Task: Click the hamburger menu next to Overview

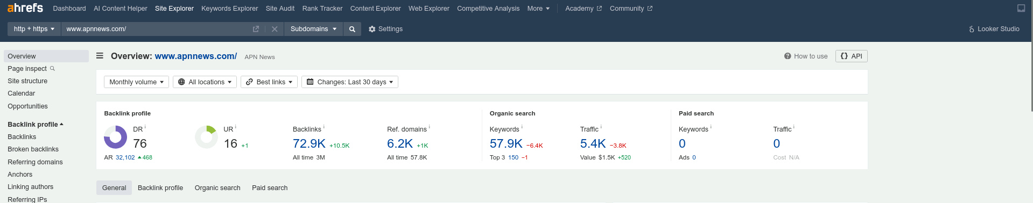Action: tap(100, 56)
